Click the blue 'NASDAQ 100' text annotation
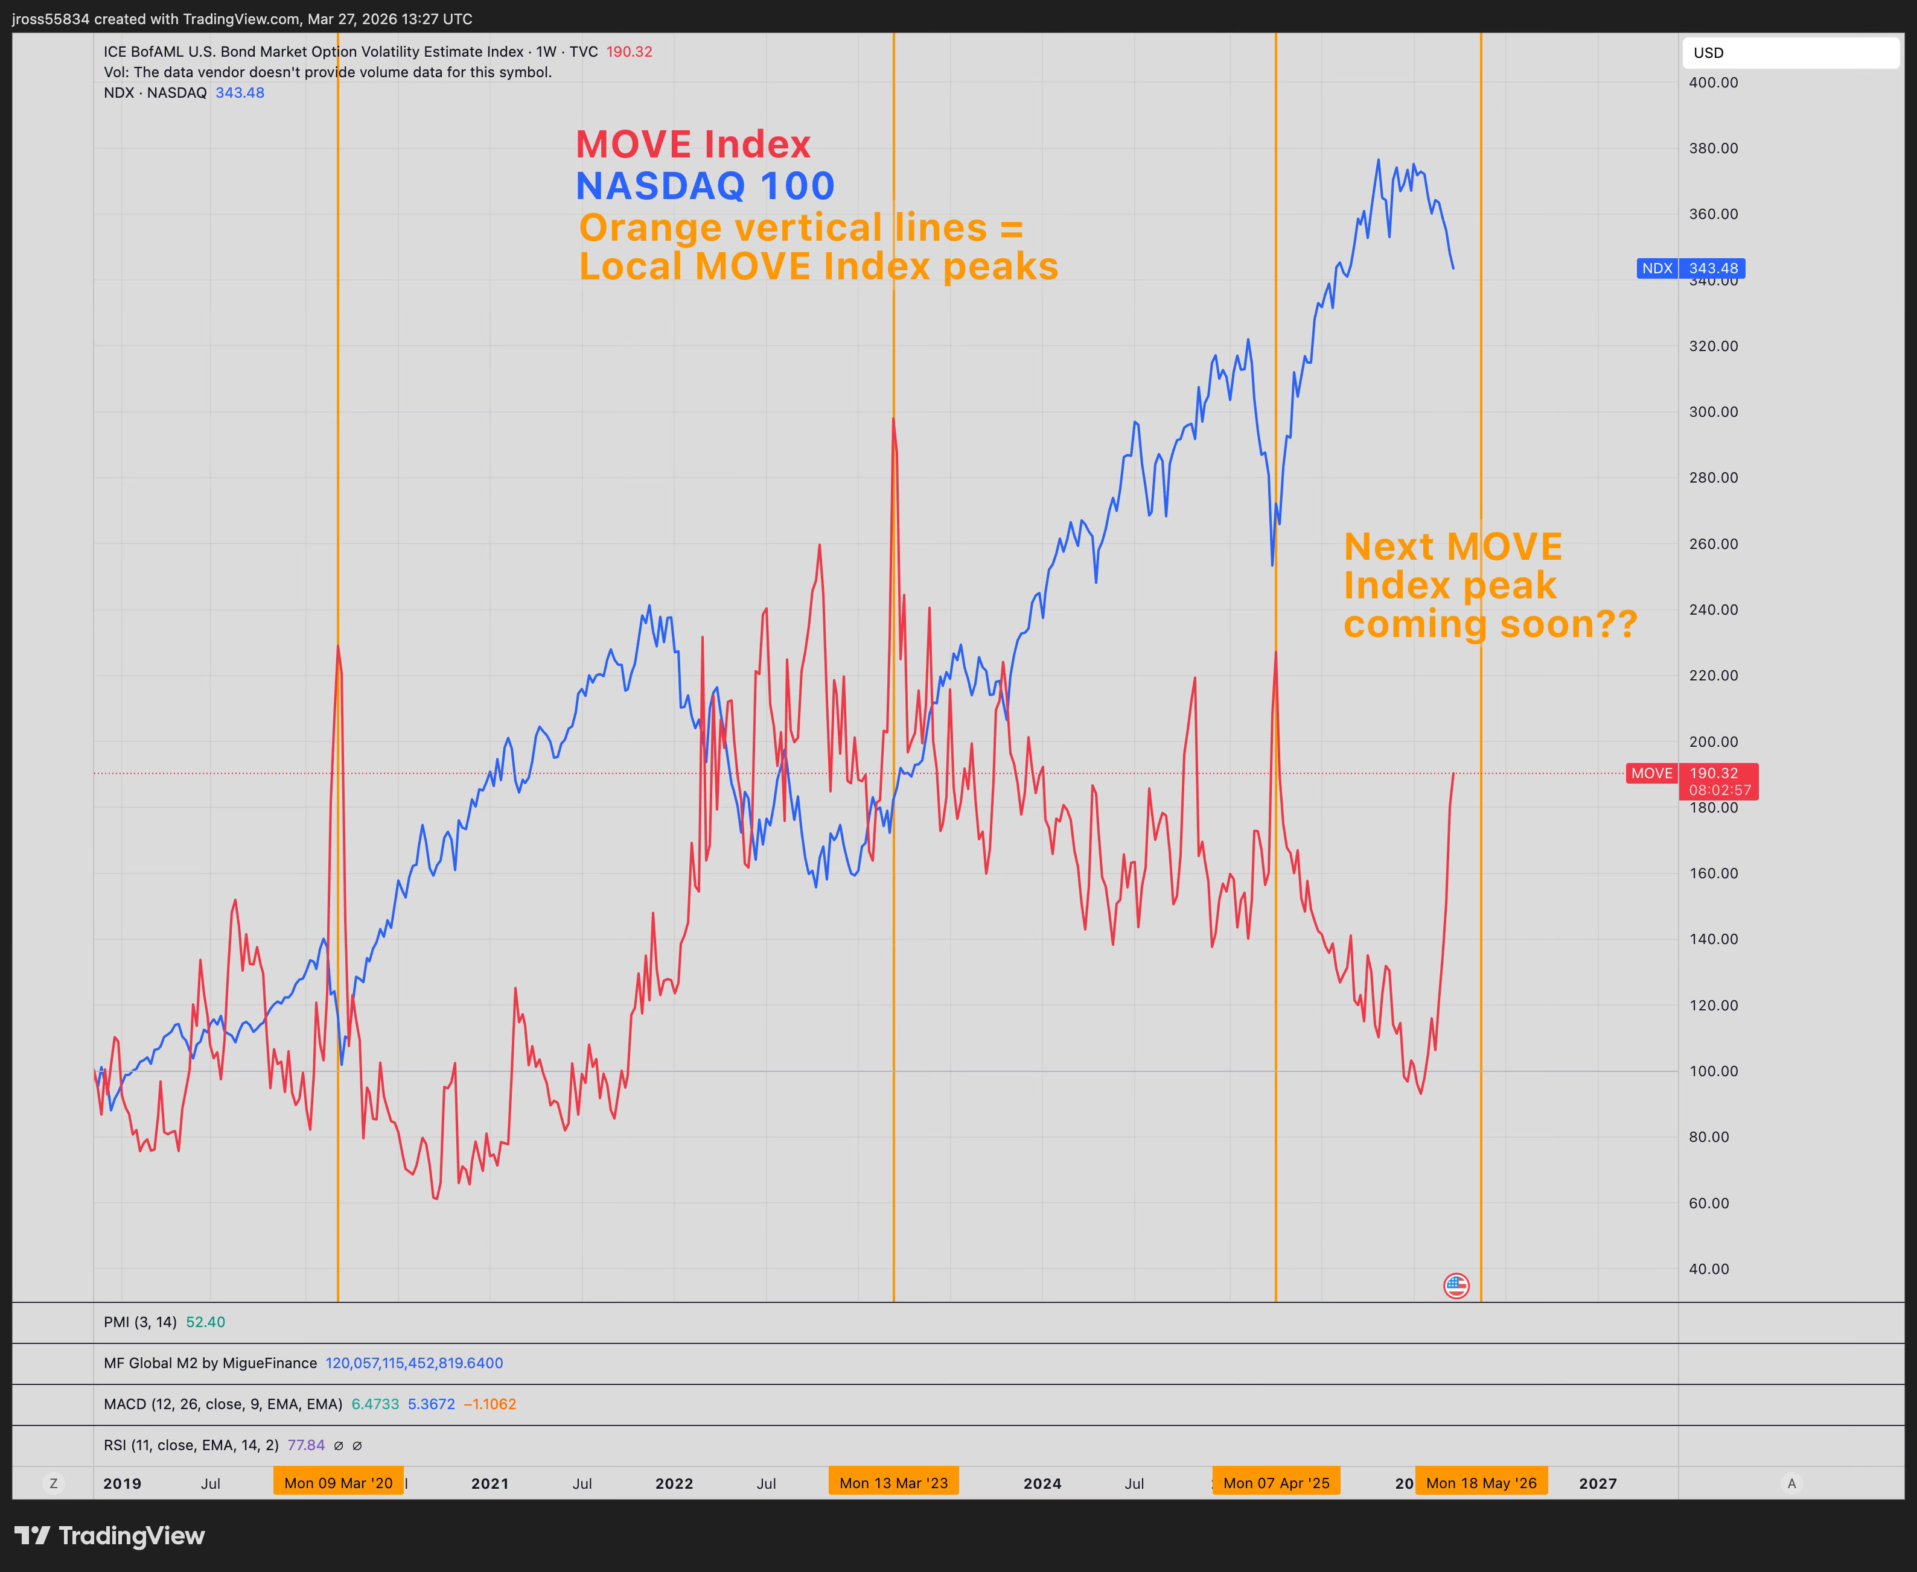The width and height of the screenshot is (1917, 1572). pyautogui.click(x=705, y=186)
